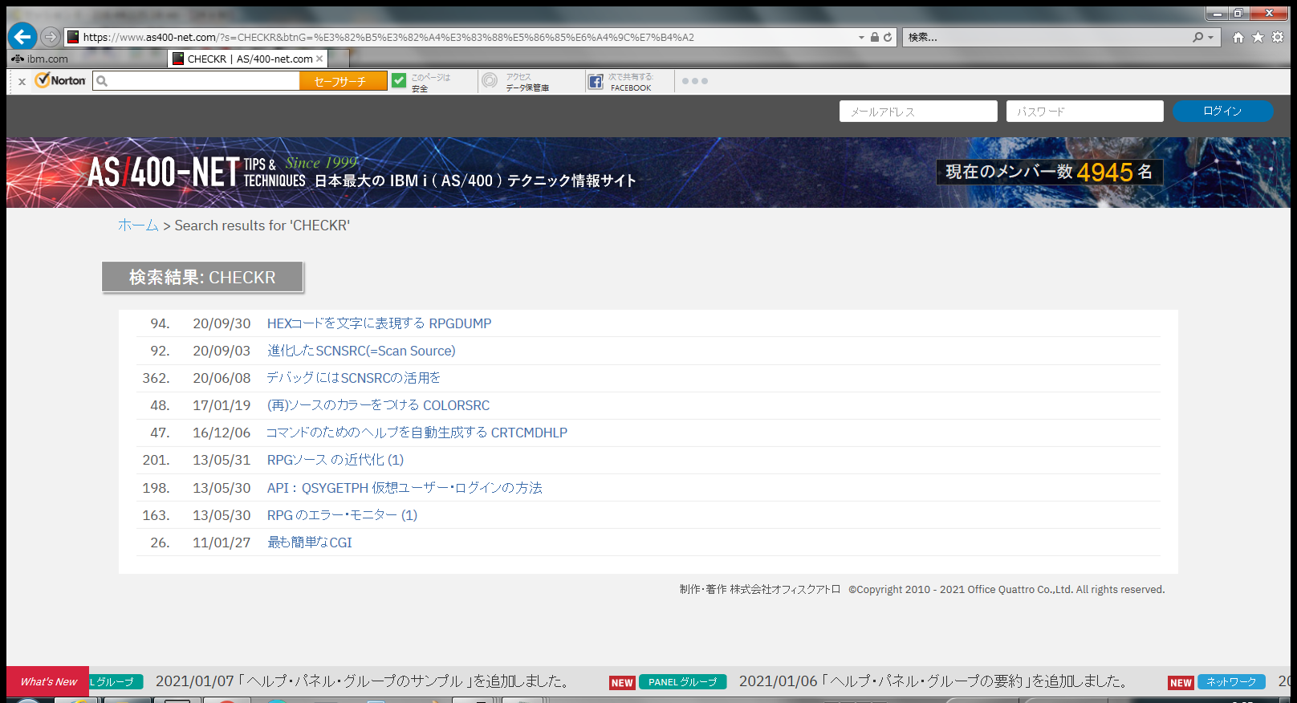Click the browser Forward arrow button
Viewport: 1297px width, 703px height.
point(51,37)
